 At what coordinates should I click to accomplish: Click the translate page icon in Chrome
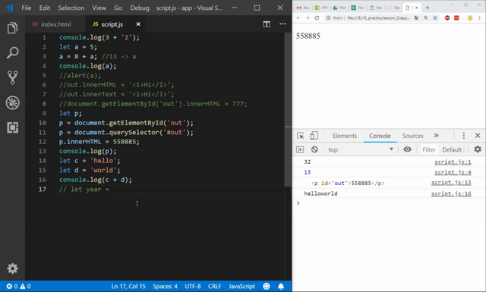[x=417, y=18]
